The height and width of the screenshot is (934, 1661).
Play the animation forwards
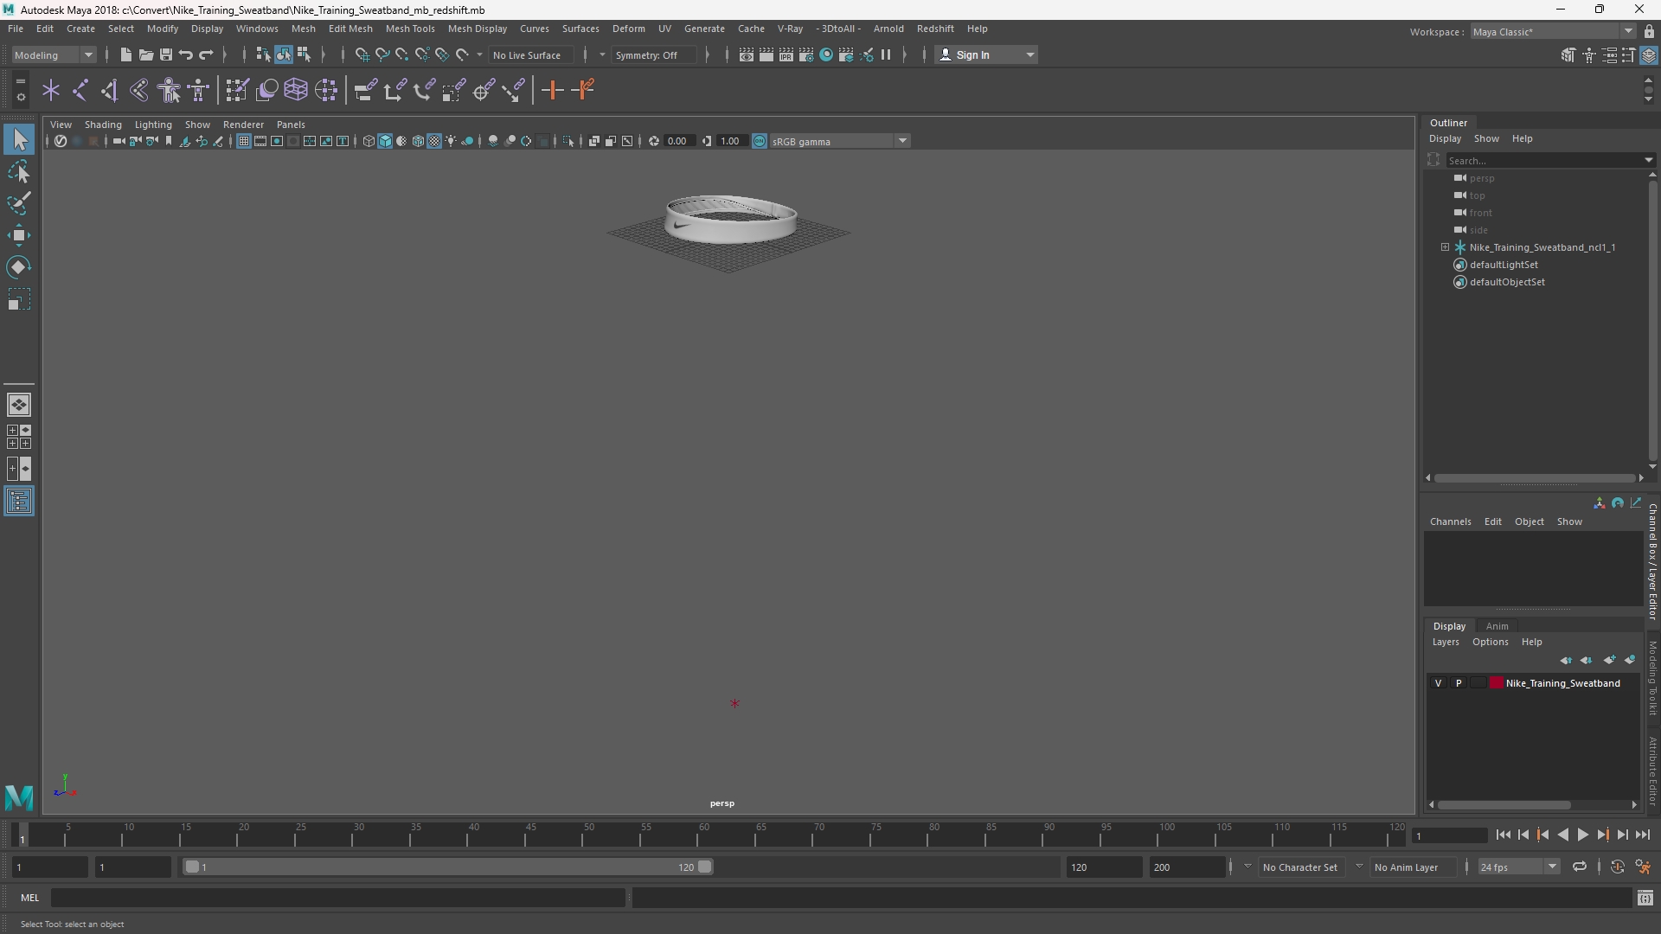pyautogui.click(x=1582, y=835)
